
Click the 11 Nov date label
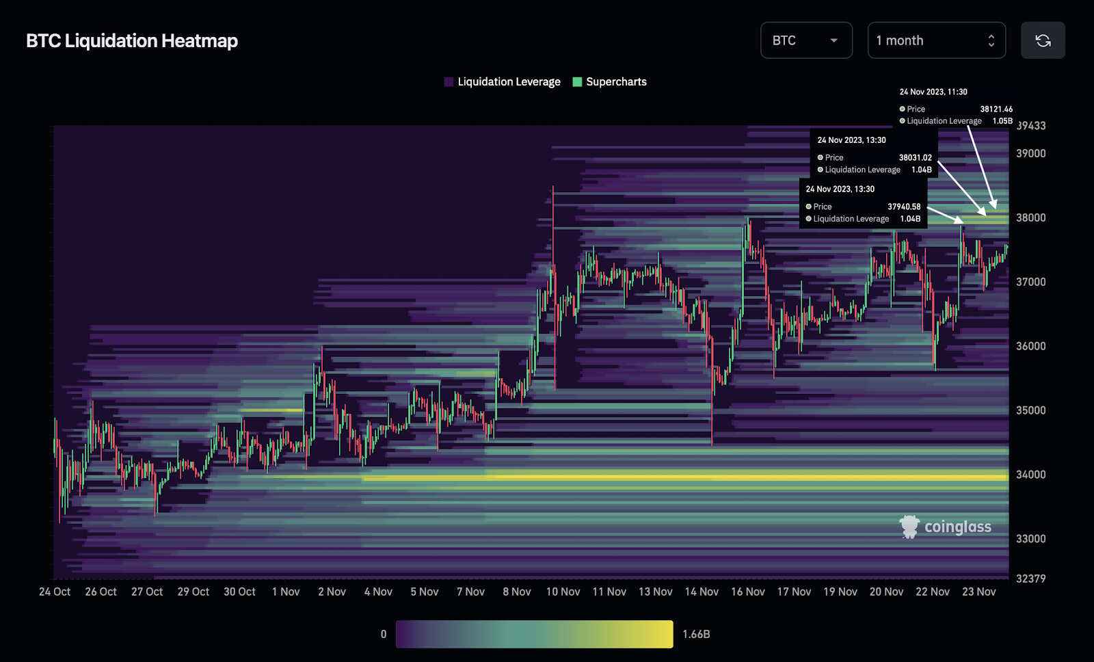609,592
